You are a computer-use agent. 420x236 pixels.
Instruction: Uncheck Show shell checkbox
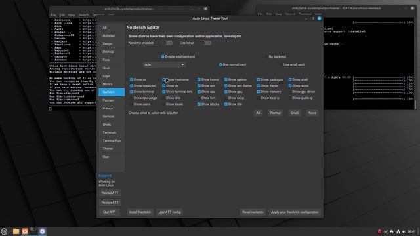[x=290, y=79]
